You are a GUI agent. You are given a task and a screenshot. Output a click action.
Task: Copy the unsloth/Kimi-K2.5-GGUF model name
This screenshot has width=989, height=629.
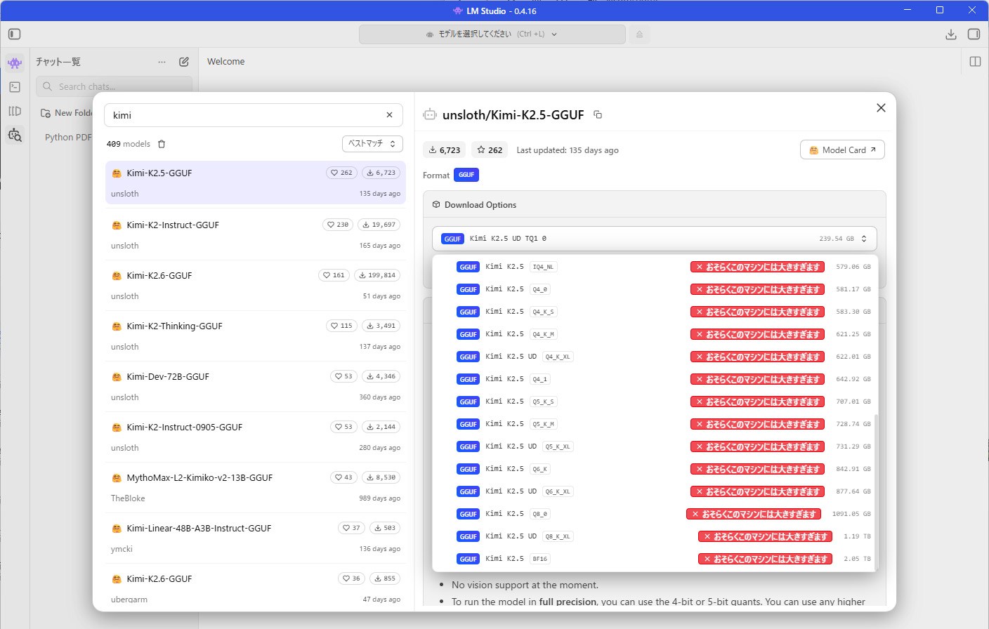click(x=598, y=114)
